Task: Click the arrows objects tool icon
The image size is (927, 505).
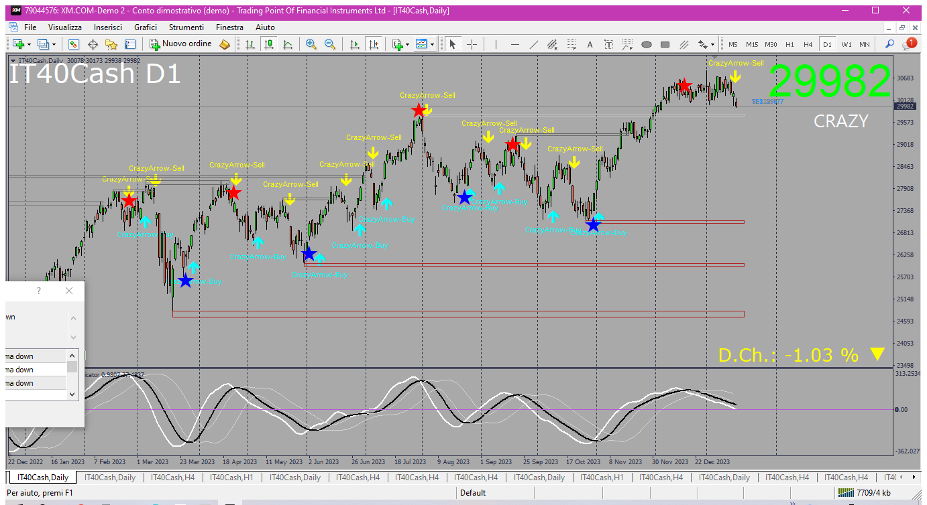Action: pos(703,44)
